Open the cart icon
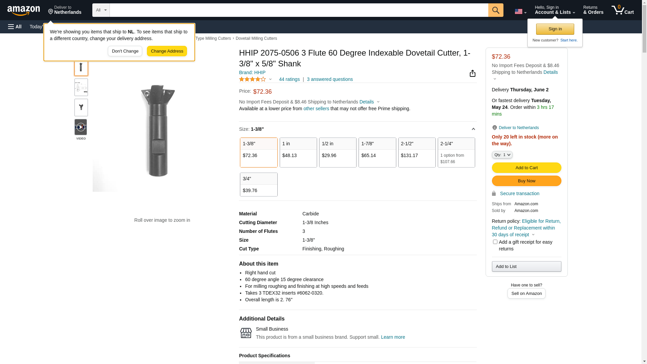Image resolution: width=647 pixels, height=364 pixels. pos(622,10)
